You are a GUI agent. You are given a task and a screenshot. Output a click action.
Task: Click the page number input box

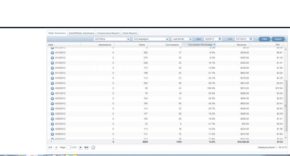point(69,147)
